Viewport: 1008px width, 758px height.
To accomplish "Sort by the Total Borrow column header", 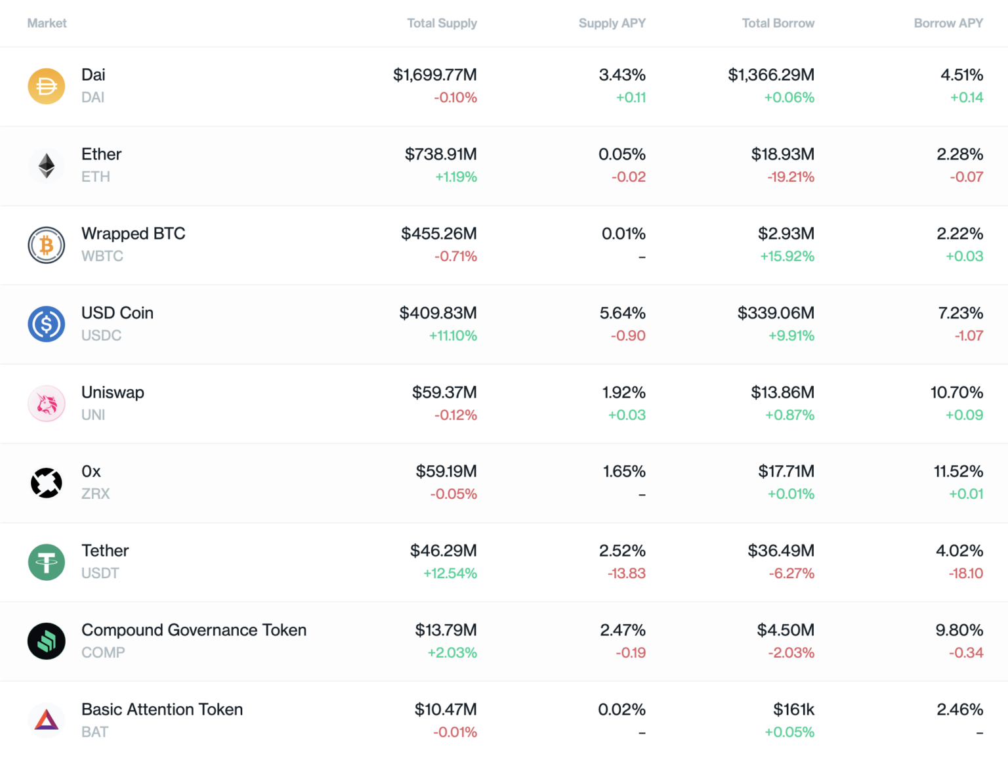I will point(778,23).
